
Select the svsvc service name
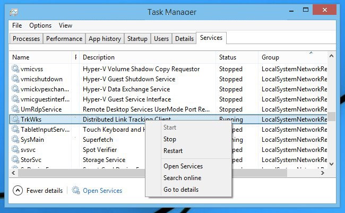pyautogui.click(x=28, y=150)
